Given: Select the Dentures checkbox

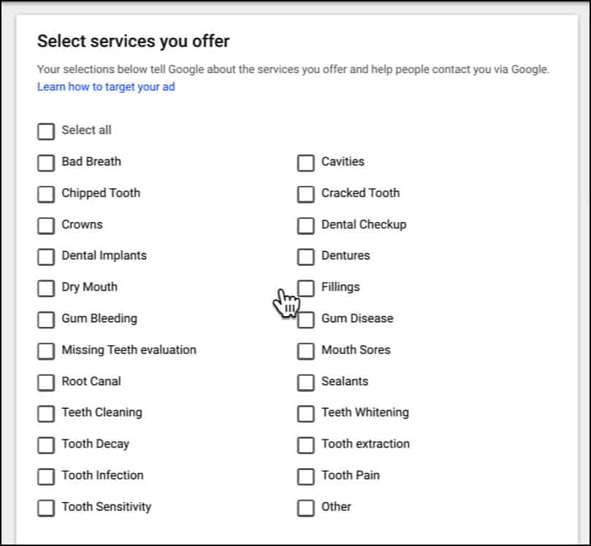Looking at the screenshot, I should pyautogui.click(x=306, y=257).
